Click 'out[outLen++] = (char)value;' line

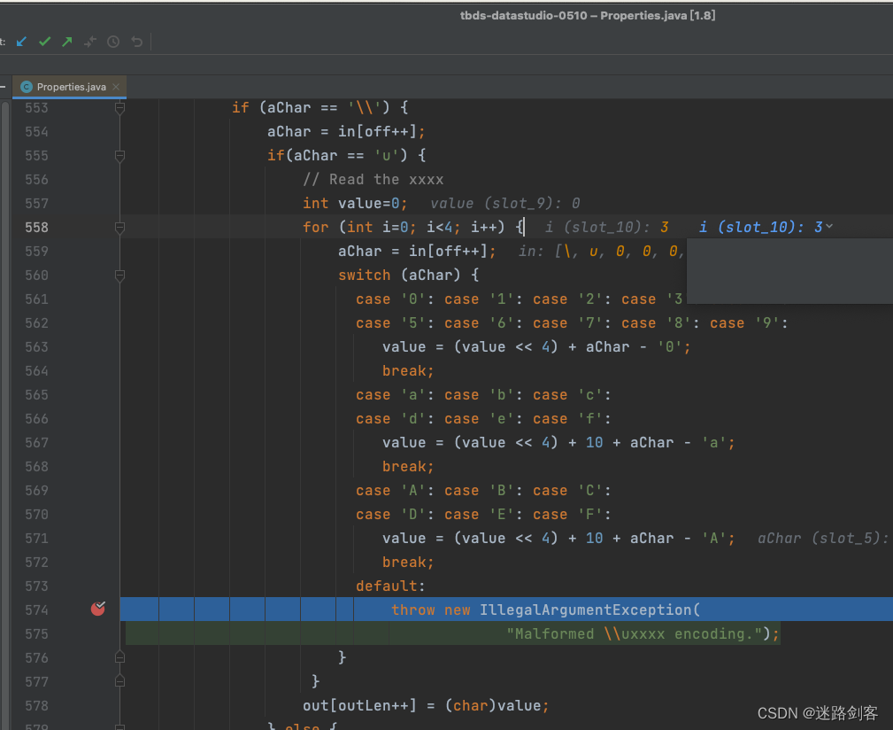point(426,705)
